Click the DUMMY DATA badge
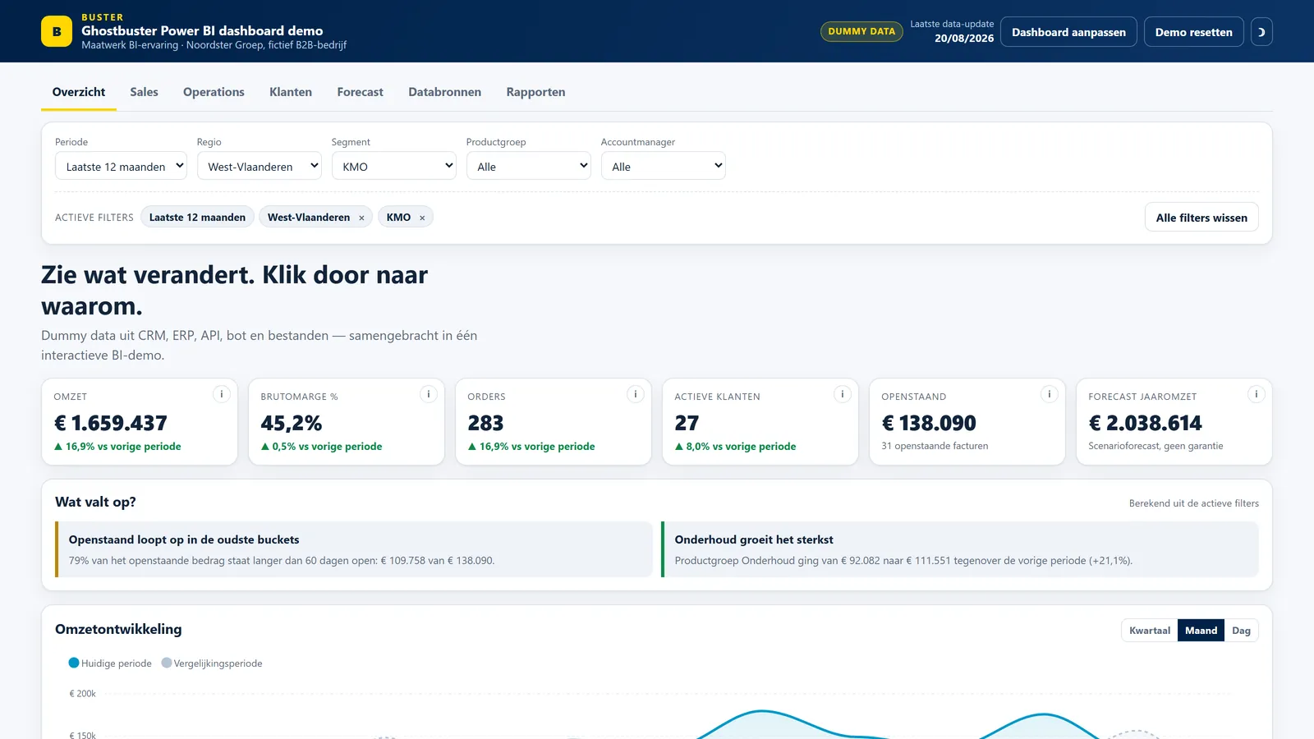 pyautogui.click(x=861, y=31)
